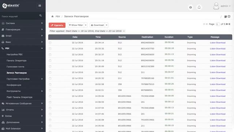Viewport: 234px width, 132px height.
Task: Open Голосовая почта menu item
Action: tap(15, 67)
